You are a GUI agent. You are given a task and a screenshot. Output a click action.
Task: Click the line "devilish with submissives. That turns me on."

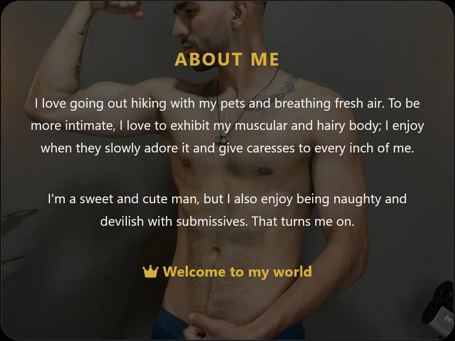pyautogui.click(x=227, y=222)
